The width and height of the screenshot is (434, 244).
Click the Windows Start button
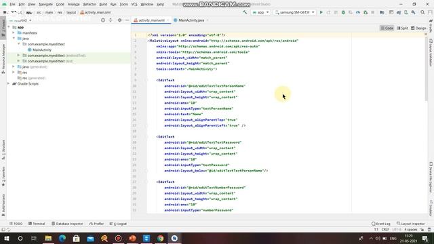[6, 238]
